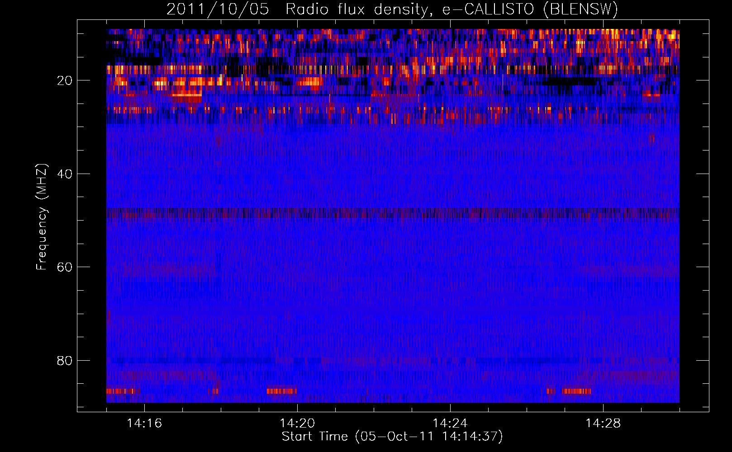Click the plot title "2011/10/05 Radio flux density, e-CALLISTO (BLENSW)"

[392, 9]
